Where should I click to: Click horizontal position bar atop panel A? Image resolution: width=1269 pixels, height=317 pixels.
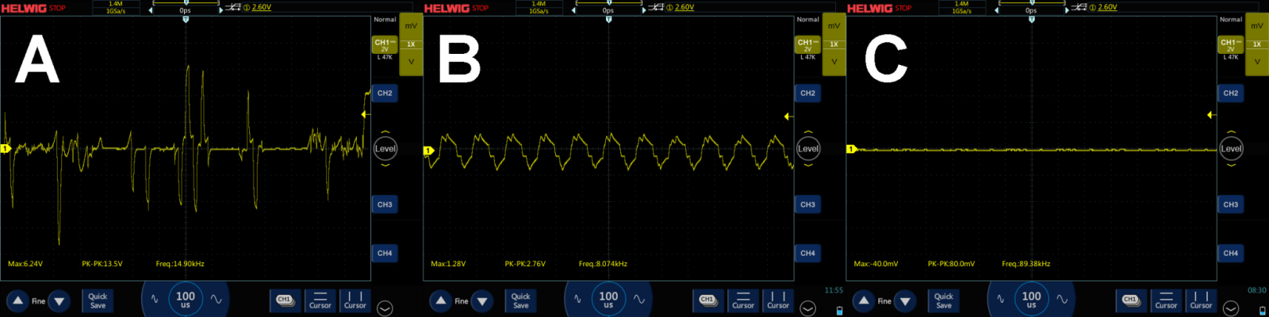coord(186,2)
